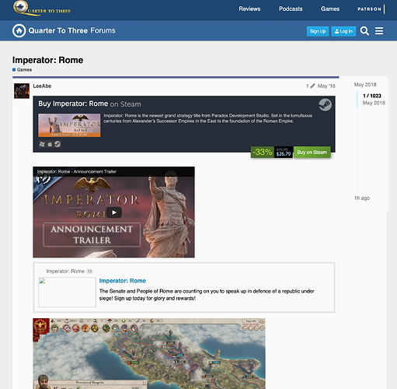This screenshot has height=389, width=397.
Task: Open the Reviews menu item
Action: pos(249,9)
